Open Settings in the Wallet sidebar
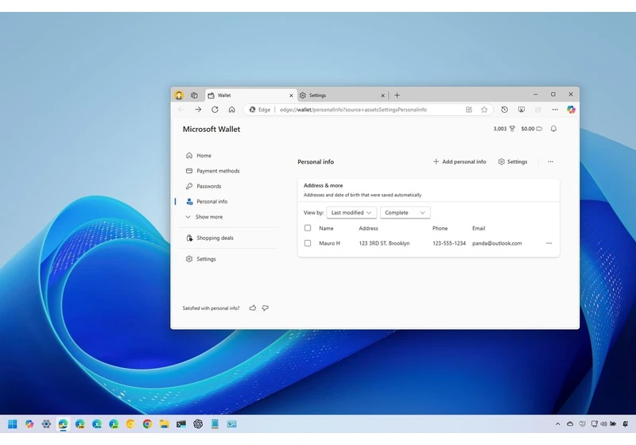Screen dimensions: 636x445 201,259
